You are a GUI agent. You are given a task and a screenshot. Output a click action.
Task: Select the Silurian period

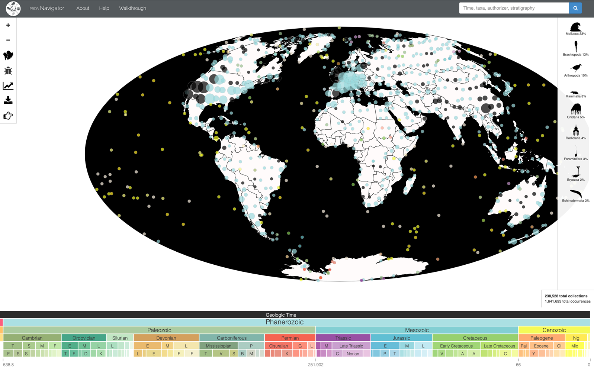pos(120,338)
